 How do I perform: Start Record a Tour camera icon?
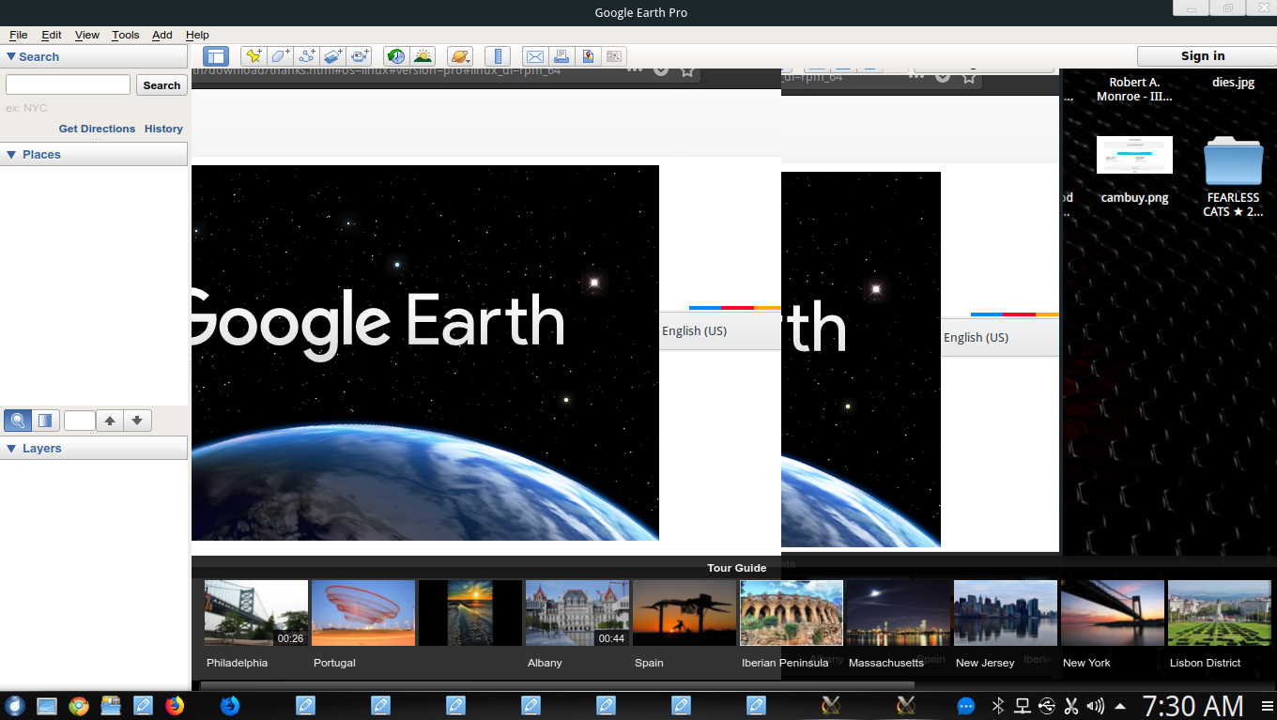pyautogui.click(x=360, y=56)
